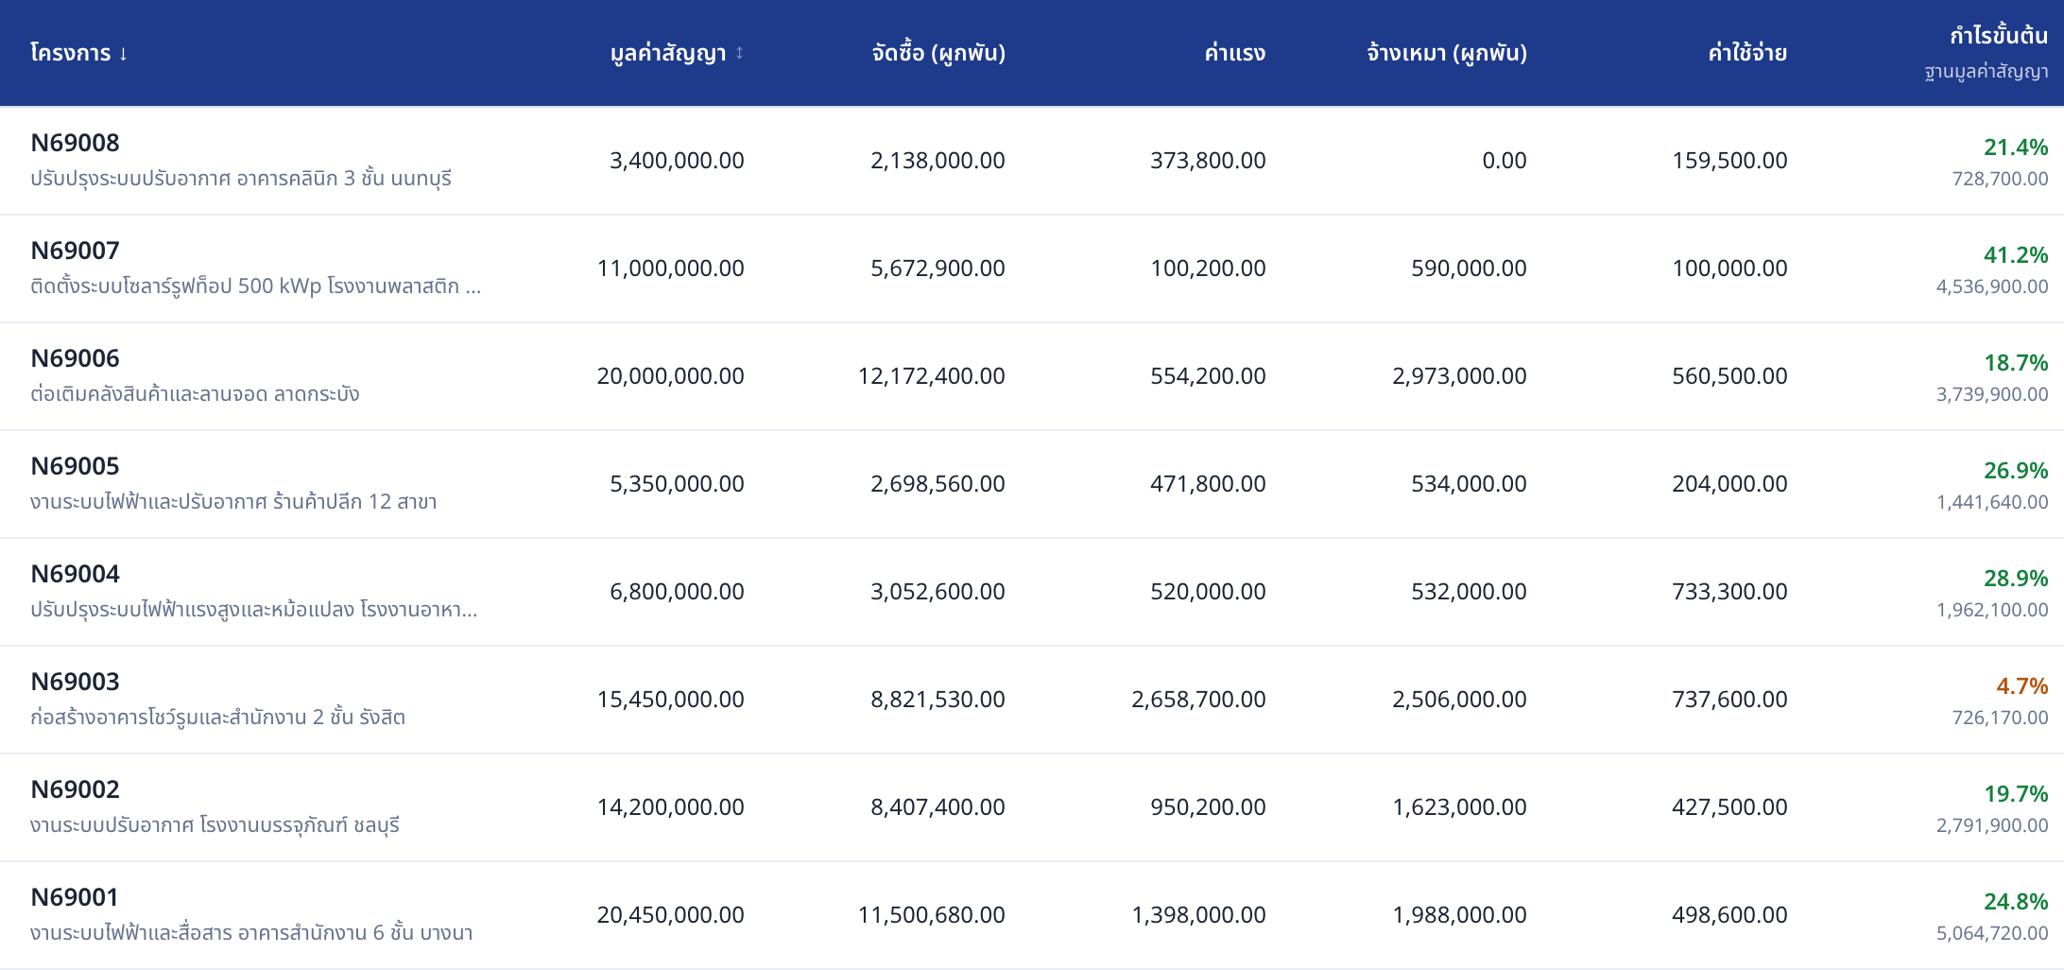Click the กำไรขั้นต้น column header
Viewport: 2064px width, 970px height.
[x=1999, y=36]
